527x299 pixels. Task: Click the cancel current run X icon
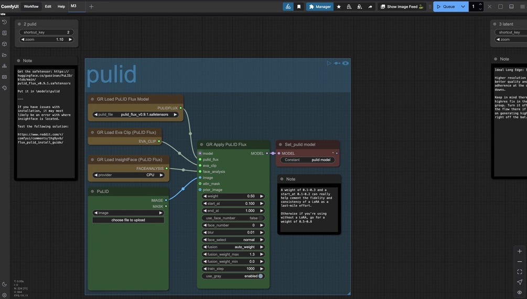coord(490,6)
